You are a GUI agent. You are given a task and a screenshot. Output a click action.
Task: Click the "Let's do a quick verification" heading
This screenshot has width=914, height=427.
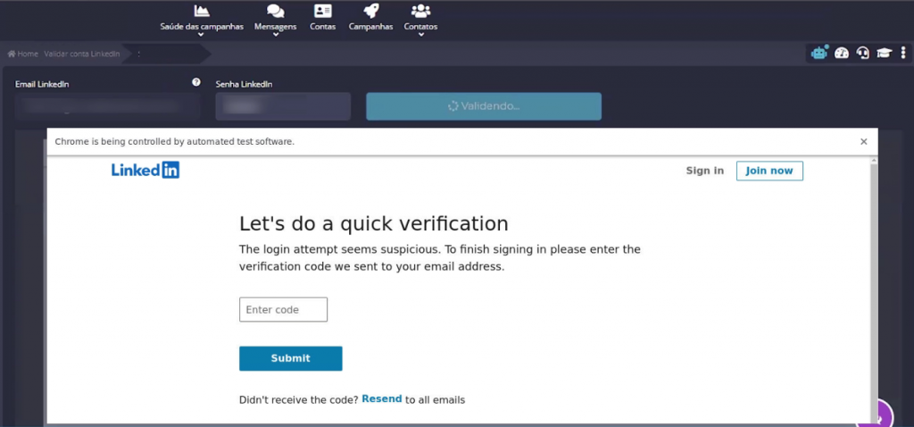pyautogui.click(x=374, y=223)
